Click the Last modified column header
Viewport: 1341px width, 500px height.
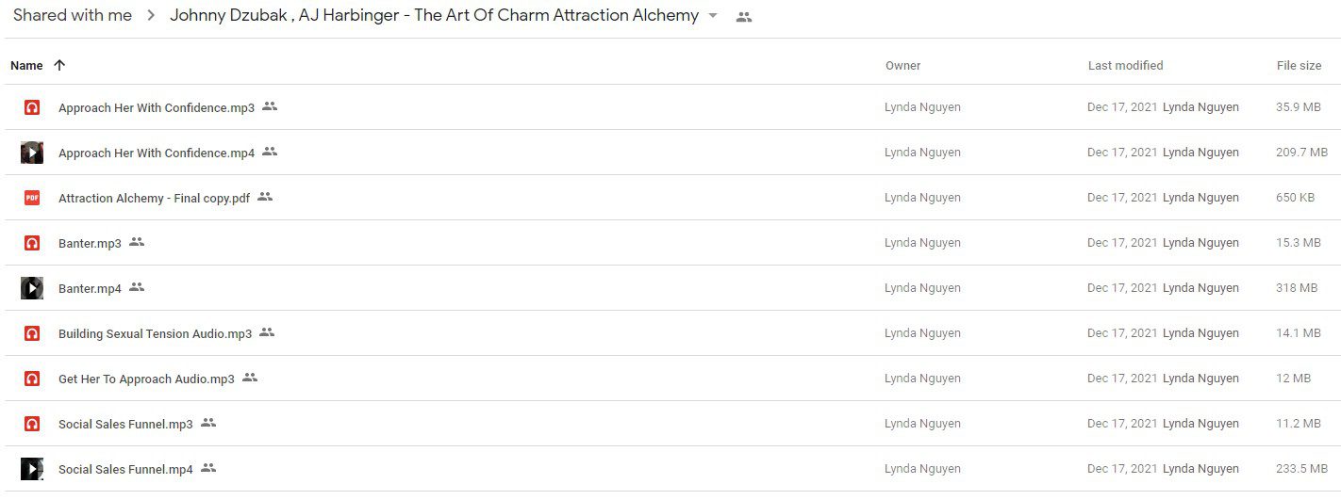pyautogui.click(x=1125, y=66)
